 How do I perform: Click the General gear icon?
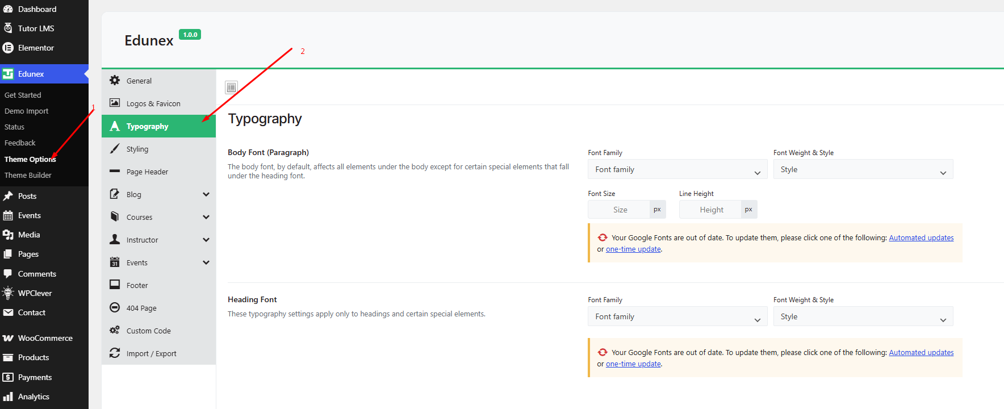115,80
